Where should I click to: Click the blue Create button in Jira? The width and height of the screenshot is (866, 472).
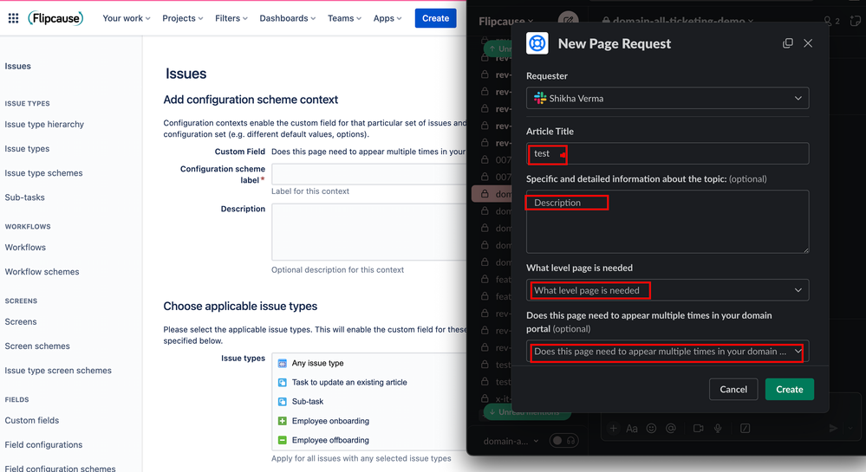(x=435, y=18)
